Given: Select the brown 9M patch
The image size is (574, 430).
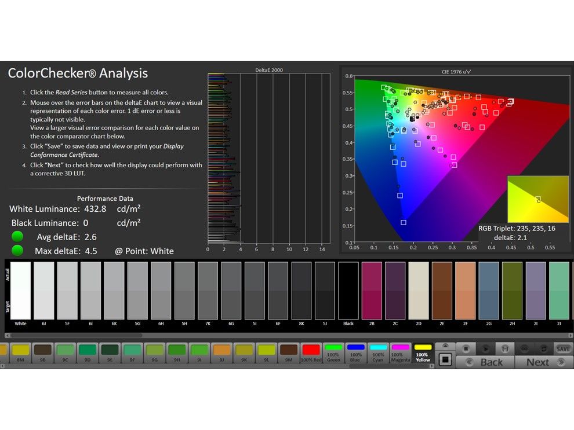Looking at the screenshot, I should tap(289, 353).
